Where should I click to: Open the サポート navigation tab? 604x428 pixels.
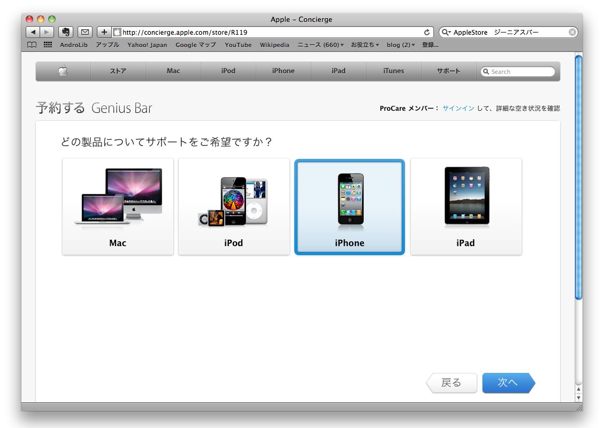(x=449, y=71)
